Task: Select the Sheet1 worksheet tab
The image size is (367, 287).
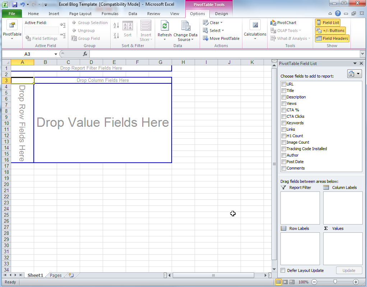Action: point(35,275)
